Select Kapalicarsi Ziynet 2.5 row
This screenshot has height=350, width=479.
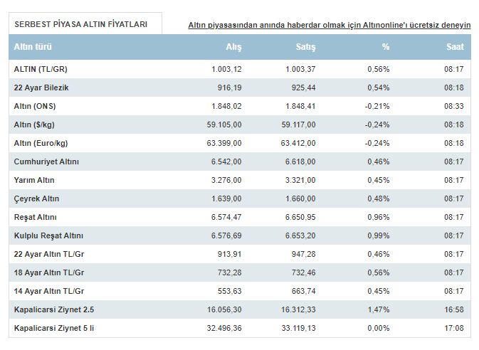(x=240, y=309)
